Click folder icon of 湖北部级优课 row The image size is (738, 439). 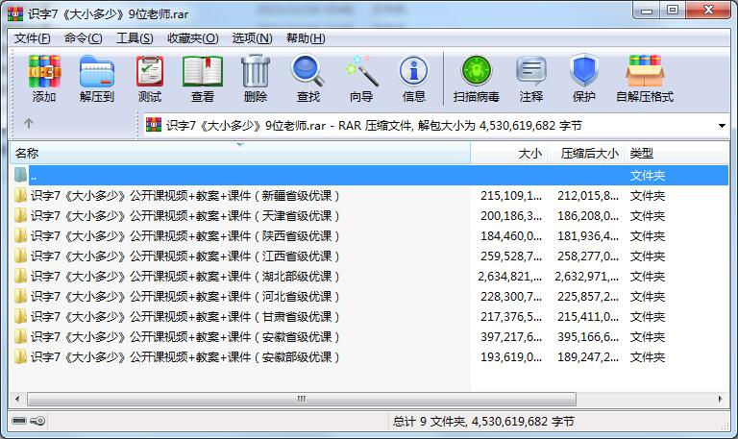(20, 277)
